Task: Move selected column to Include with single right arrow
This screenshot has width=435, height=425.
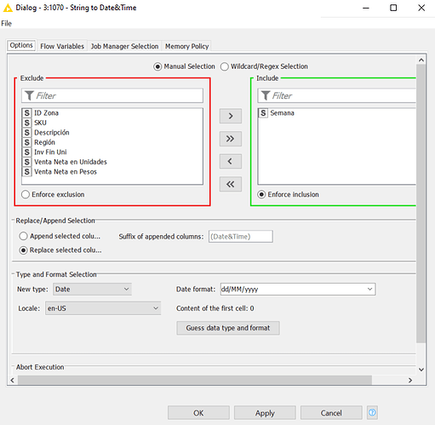Action: 231,116
